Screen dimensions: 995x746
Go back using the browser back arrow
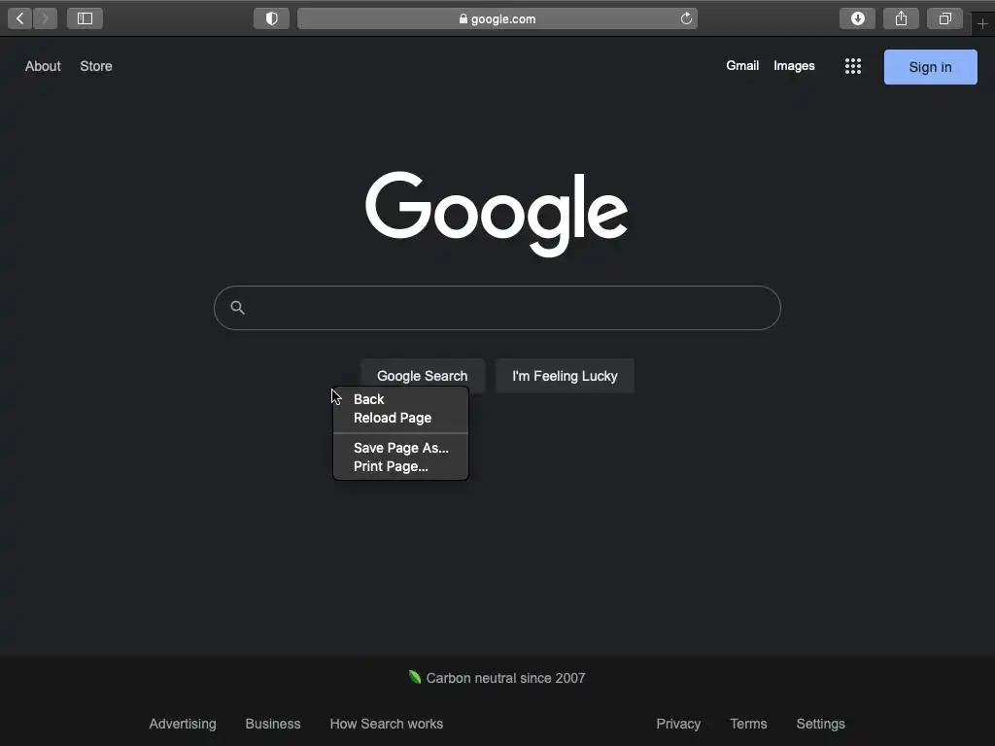pos(19,18)
